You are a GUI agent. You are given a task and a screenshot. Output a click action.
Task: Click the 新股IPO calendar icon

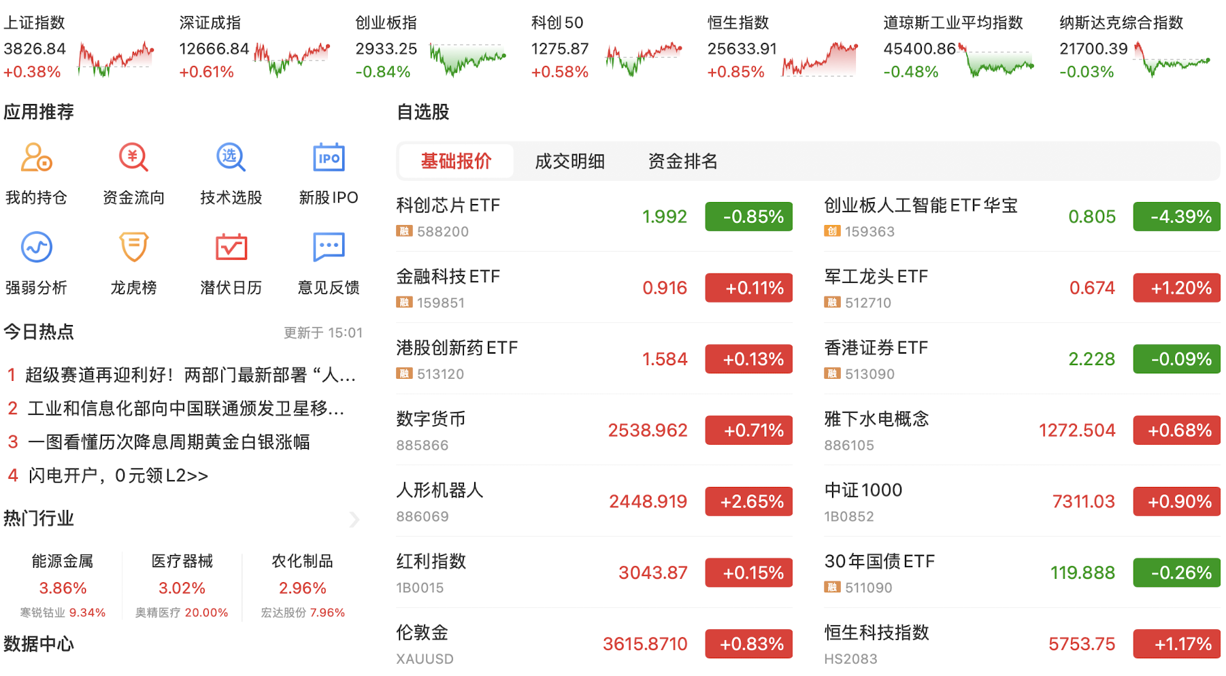tap(329, 158)
